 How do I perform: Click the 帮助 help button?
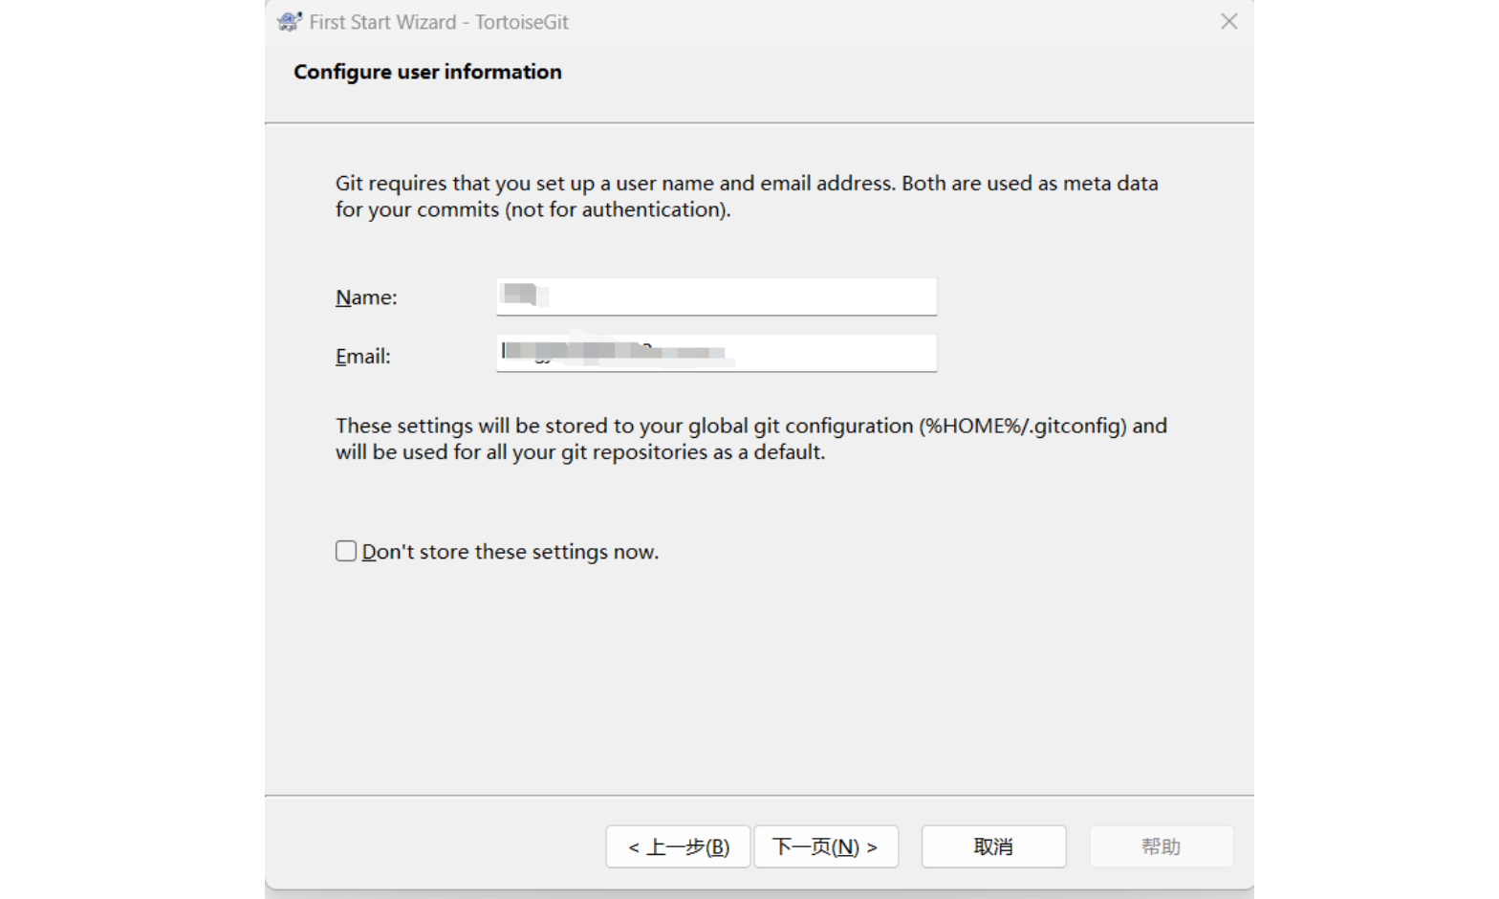tap(1161, 846)
